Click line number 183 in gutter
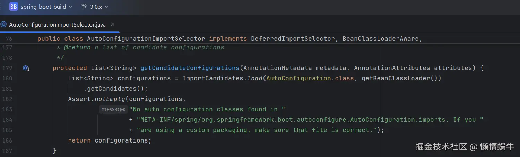The image size is (520, 157). tap(7, 109)
